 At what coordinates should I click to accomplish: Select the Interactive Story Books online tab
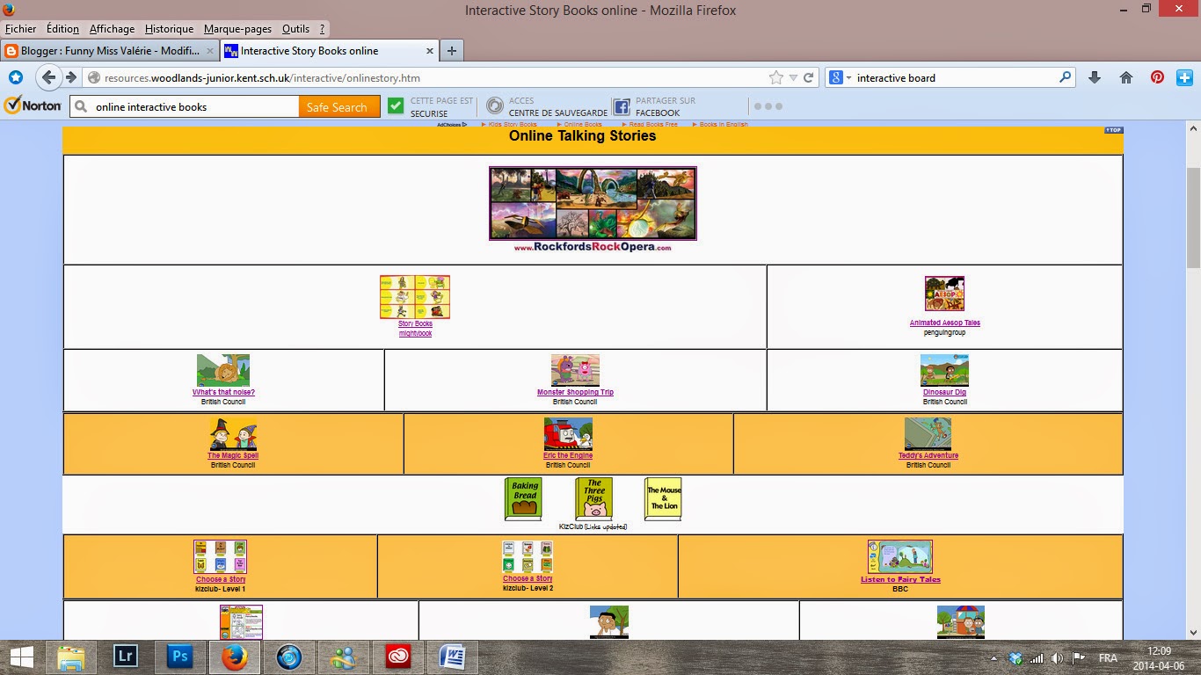328,51
